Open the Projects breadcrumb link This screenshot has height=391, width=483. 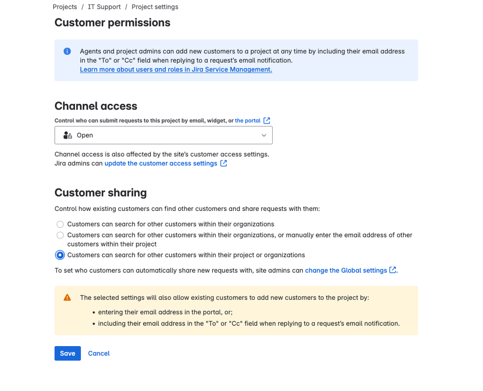64,7
